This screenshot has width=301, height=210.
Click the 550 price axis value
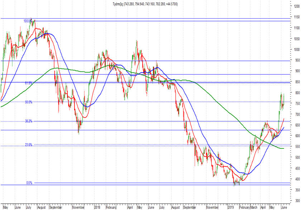point(297,147)
